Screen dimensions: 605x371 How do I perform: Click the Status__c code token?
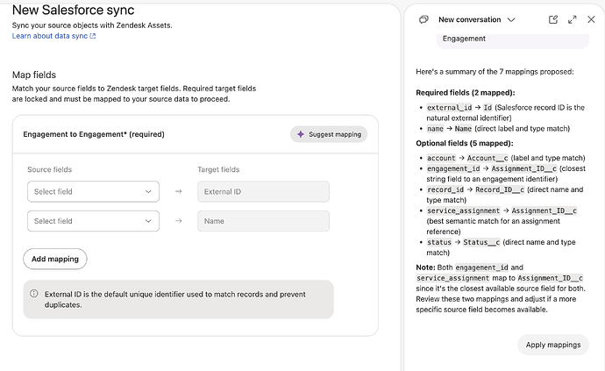tap(481, 242)
